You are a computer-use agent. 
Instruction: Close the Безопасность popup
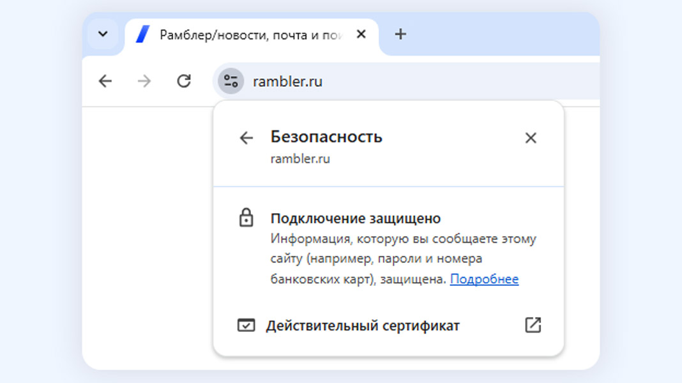(x=530, y=138)
